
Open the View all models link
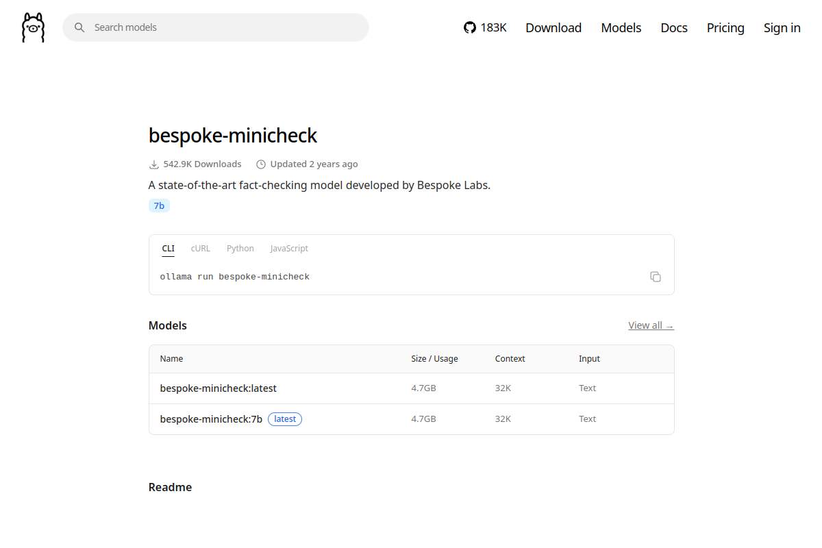click(x=651, y=325)
